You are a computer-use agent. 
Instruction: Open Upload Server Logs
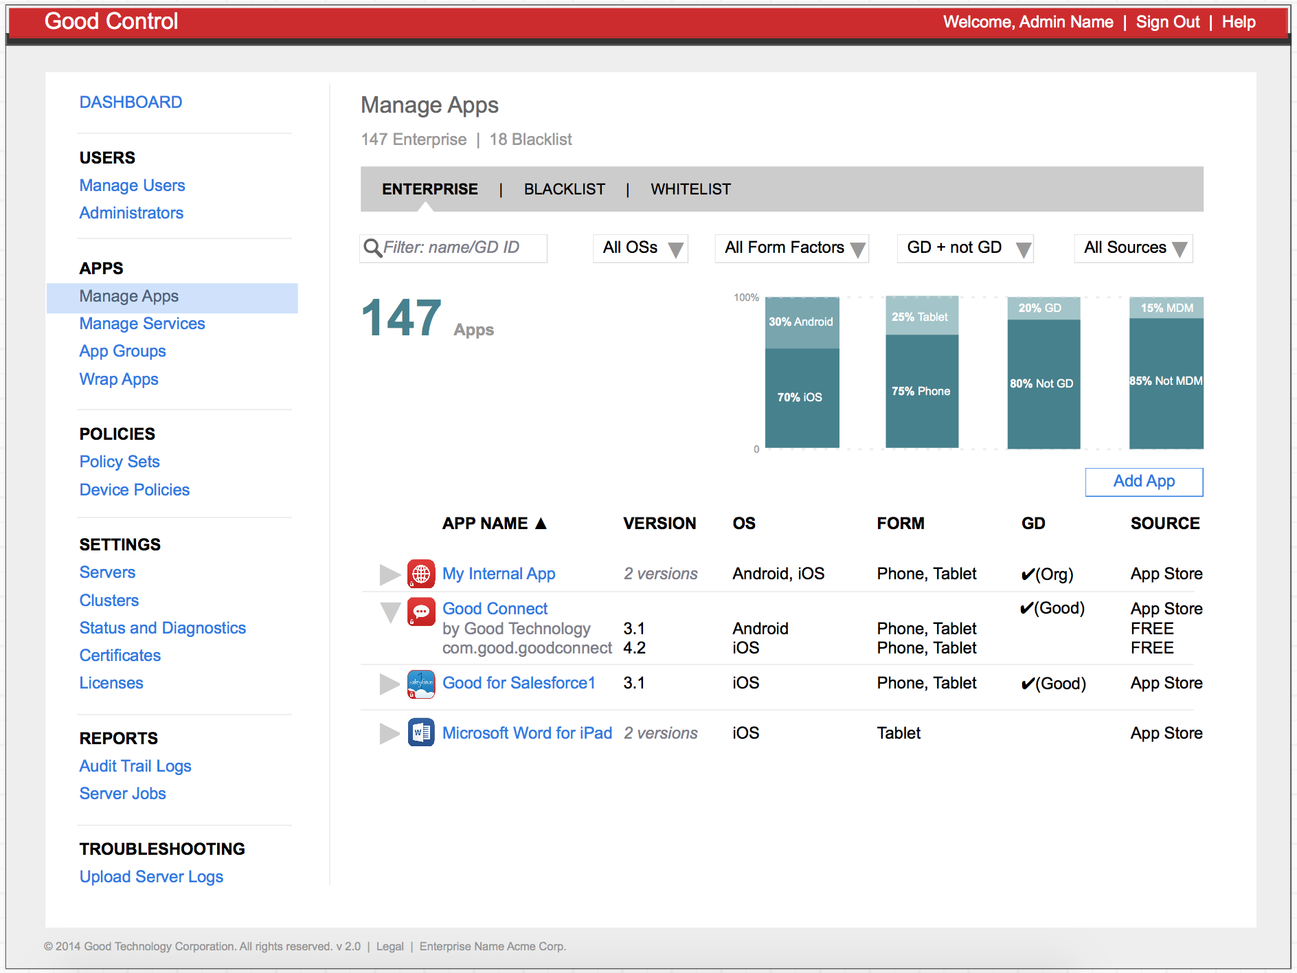pyautogui.click(x=151, y=877)
